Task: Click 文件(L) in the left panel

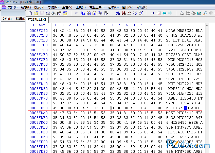Action: [x=7, y=19]
